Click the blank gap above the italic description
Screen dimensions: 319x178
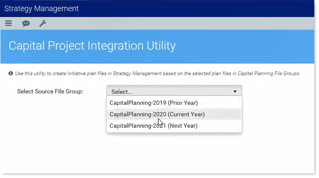[x=157, y=67]
